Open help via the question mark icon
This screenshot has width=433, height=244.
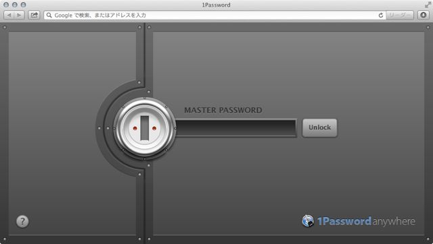point(22,221)
